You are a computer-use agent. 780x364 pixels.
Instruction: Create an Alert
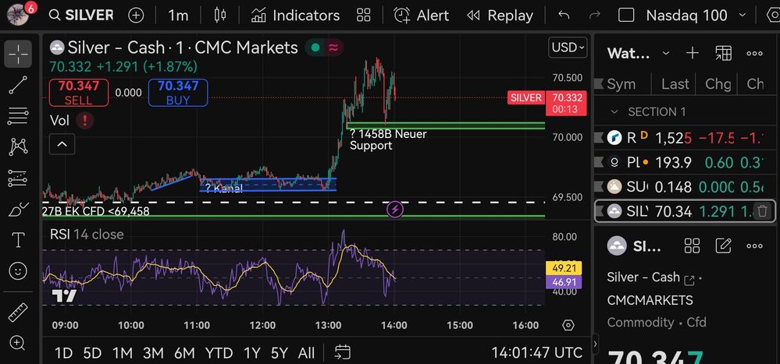tap(422, 16)
